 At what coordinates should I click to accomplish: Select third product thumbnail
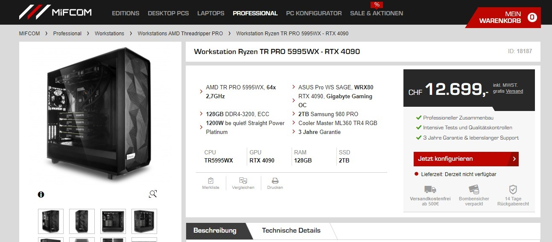tap(113, 221)
